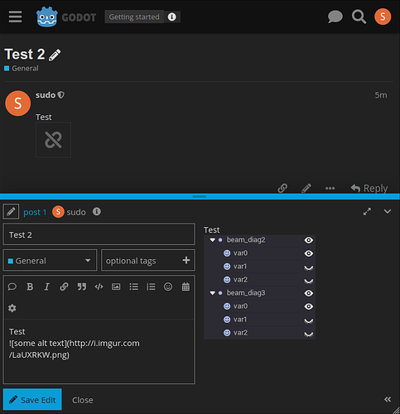400x414 pixels.
Task: Toggle var0 eye under beam_diag3
Action: 309,306
